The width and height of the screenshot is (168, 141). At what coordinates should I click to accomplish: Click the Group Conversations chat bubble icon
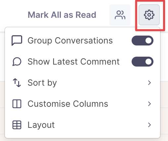[17, 41]
